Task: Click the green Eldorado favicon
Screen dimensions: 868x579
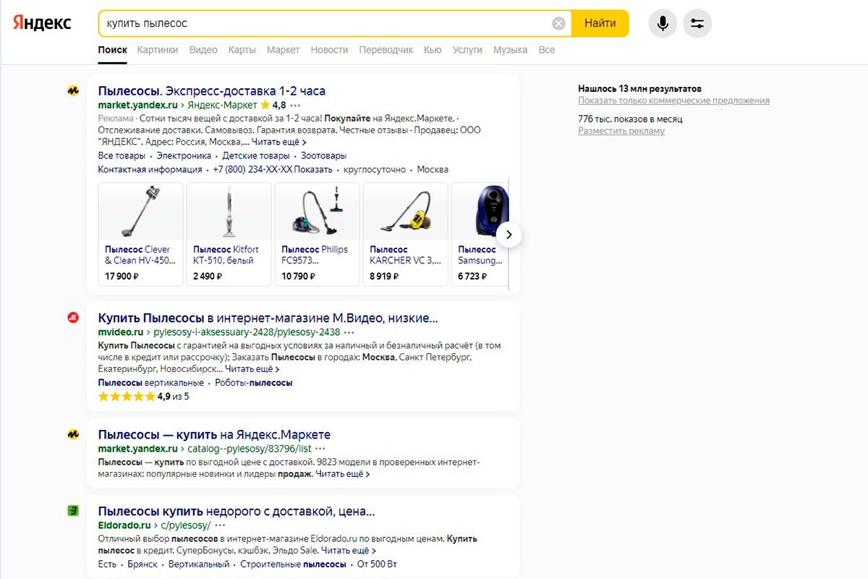Action: [73, 511]
